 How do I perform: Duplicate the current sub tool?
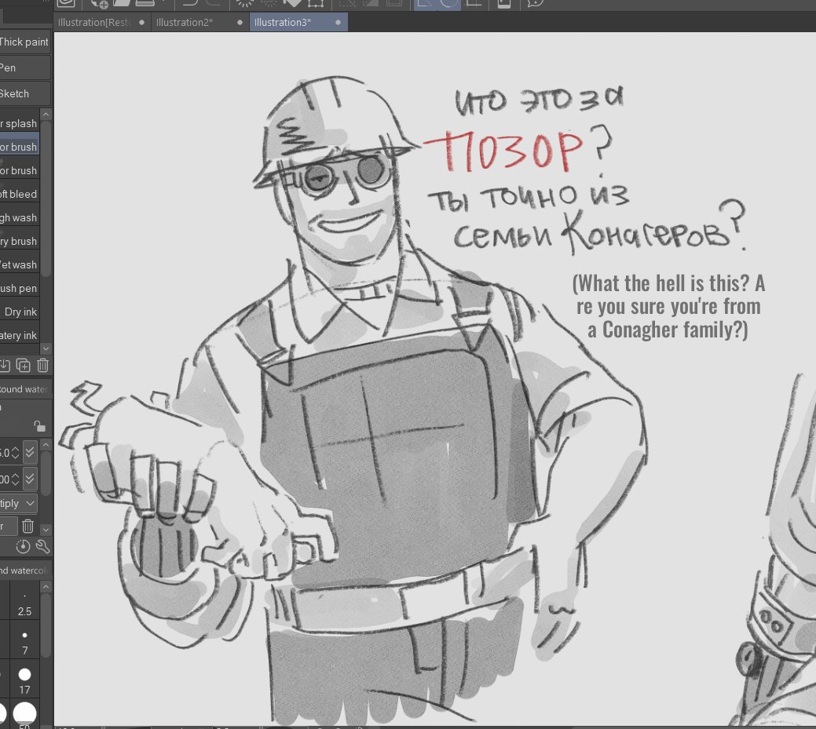point(24,366)
